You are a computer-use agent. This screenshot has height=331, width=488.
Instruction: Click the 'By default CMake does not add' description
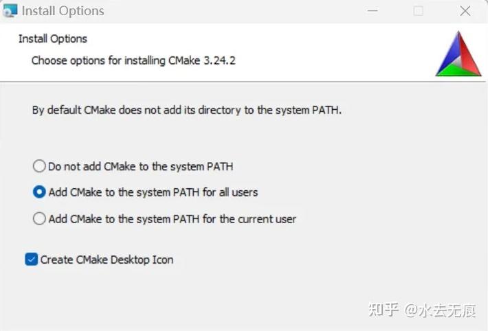tap(187, 110)
